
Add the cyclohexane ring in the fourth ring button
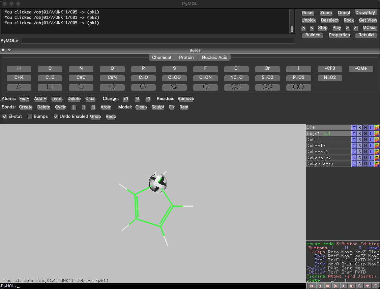pos(112,87)
